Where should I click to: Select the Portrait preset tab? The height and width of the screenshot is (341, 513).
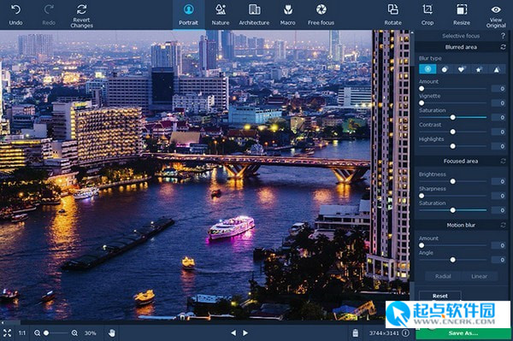pyautogui.click(x=188, y=15)
